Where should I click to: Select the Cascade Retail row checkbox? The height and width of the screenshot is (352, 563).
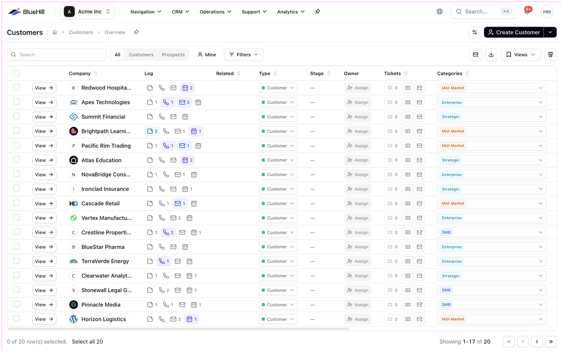coord(16,203)
